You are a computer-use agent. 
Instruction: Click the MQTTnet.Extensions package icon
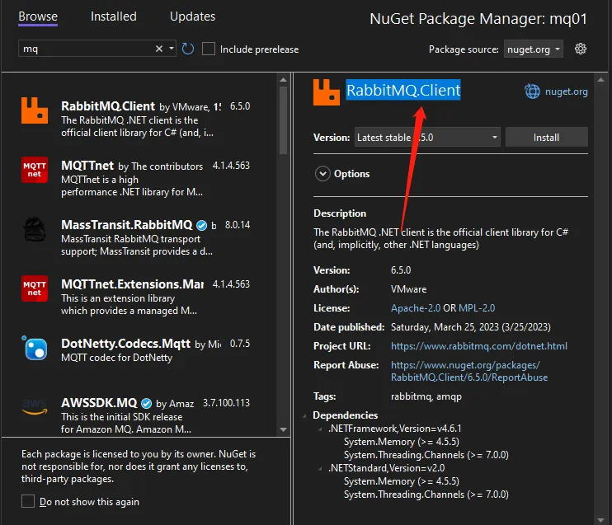coord(35,288)
